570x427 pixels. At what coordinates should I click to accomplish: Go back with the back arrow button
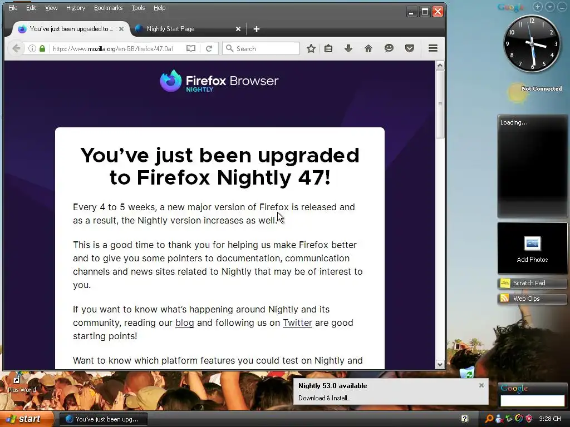(16, 48)
